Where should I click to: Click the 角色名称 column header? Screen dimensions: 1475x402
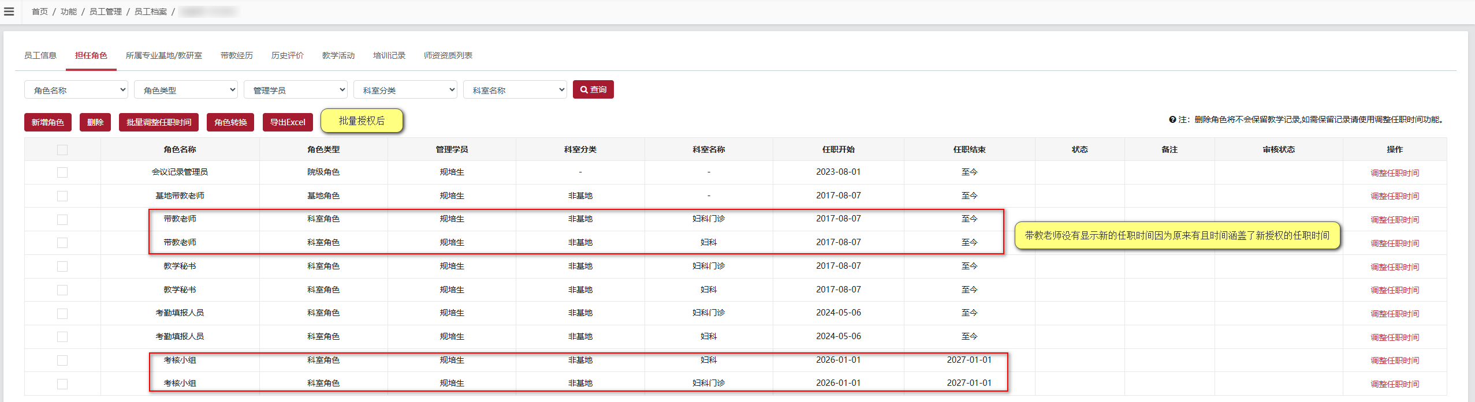coord(180,149)
